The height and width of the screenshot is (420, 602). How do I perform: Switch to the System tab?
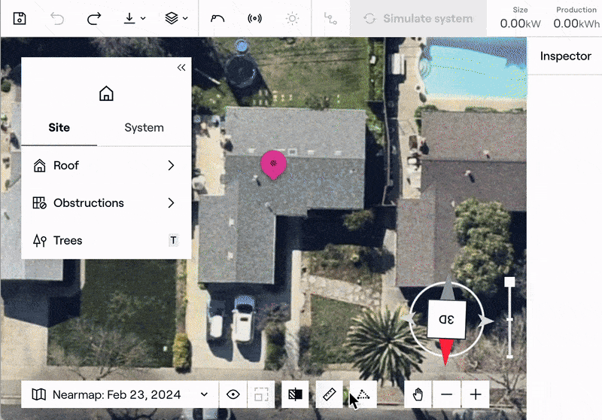point(144,127)
